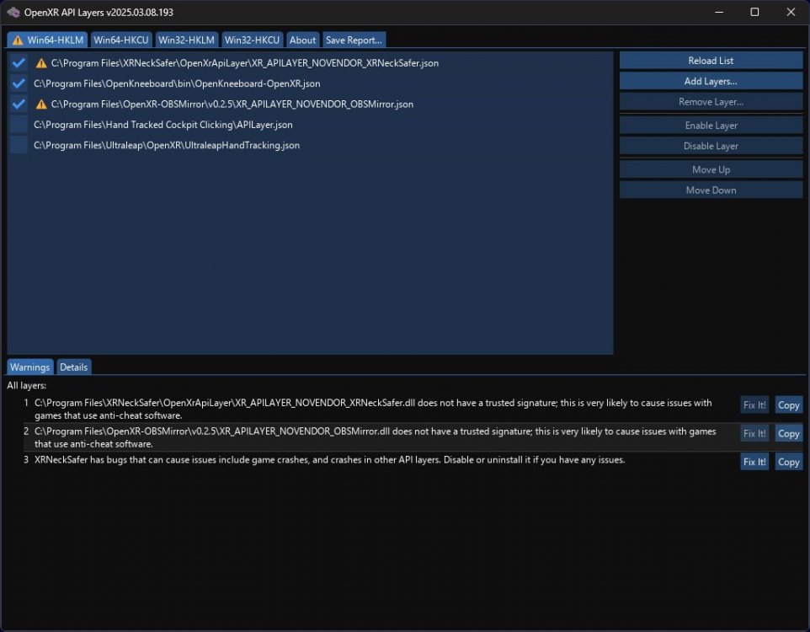The width and height of the screenshot is (810, 632).
Task: Click Fix It for the XRNeckSafer bugs warning
Action: 754,461
